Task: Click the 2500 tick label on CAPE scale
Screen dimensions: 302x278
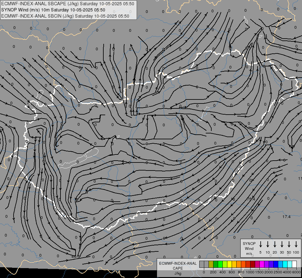Action: click(x=278, y=272)
